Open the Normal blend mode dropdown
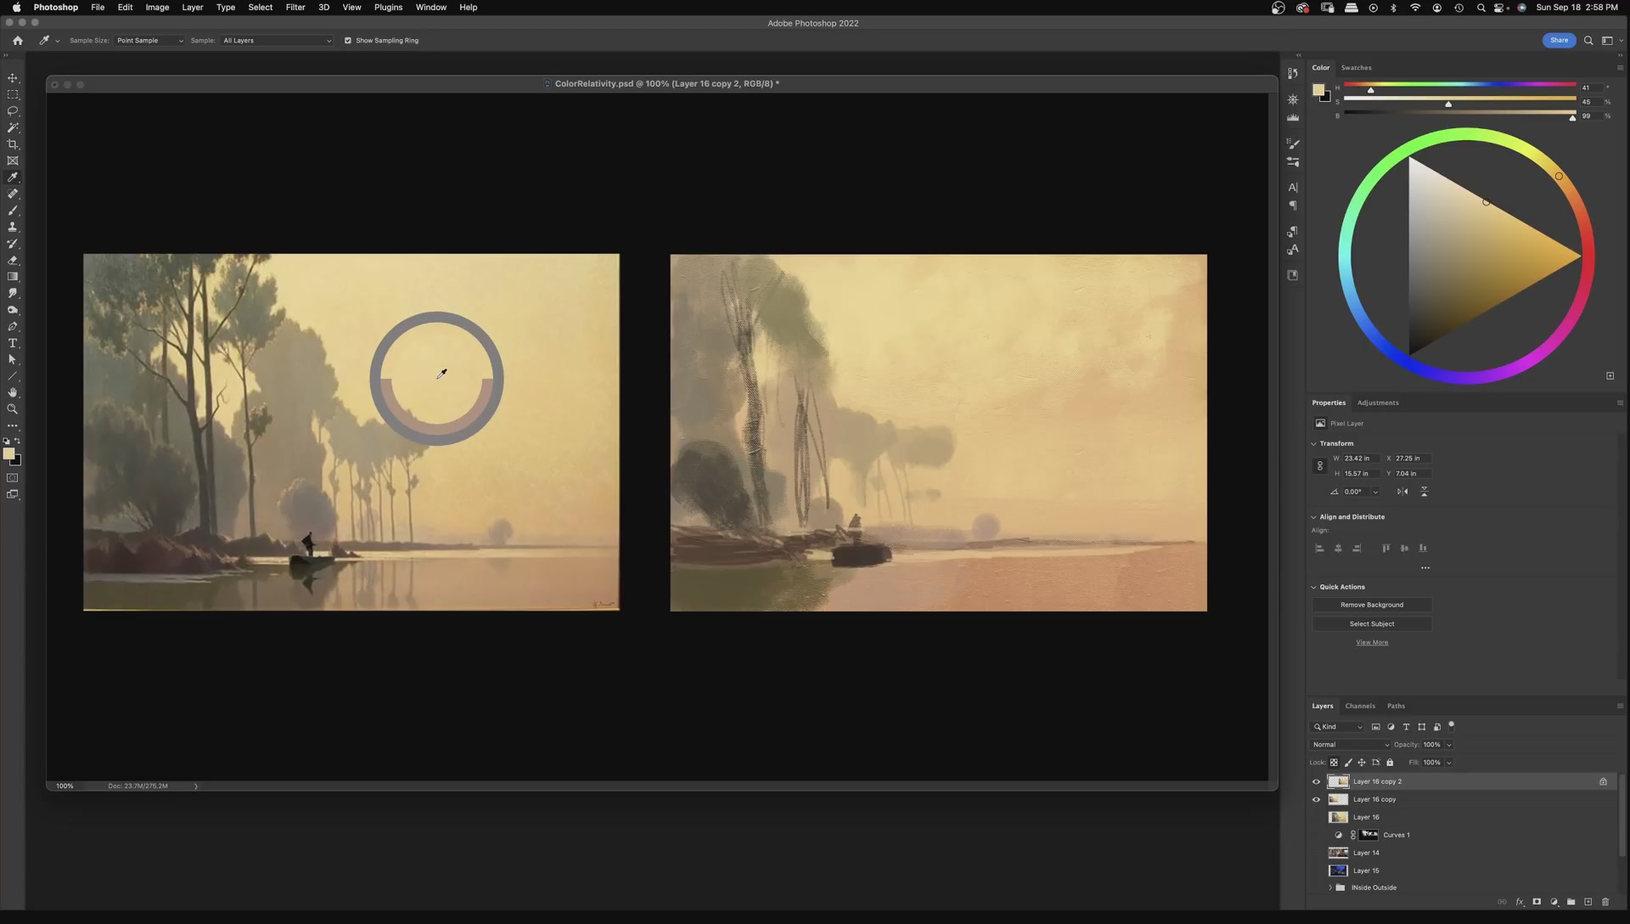Screen dimensions: 1630x924 tap(1350, 745)
